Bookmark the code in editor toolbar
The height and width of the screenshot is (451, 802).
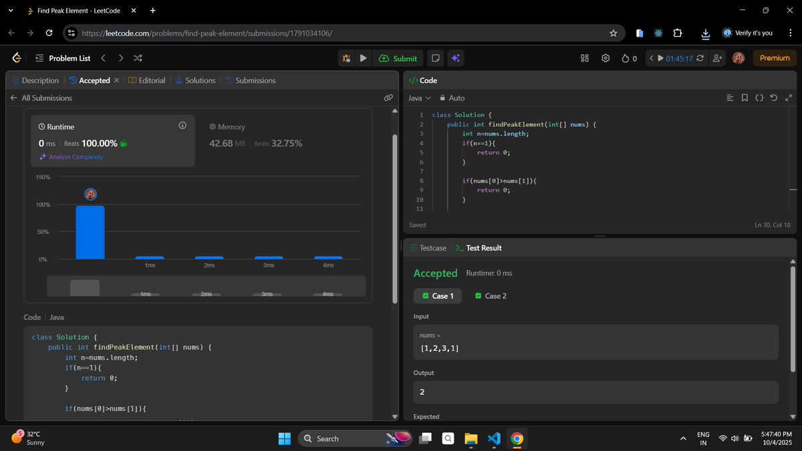(745, 98)
